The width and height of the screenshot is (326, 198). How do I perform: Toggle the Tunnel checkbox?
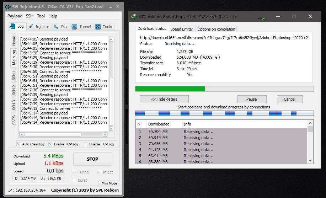tap(74, 172)
